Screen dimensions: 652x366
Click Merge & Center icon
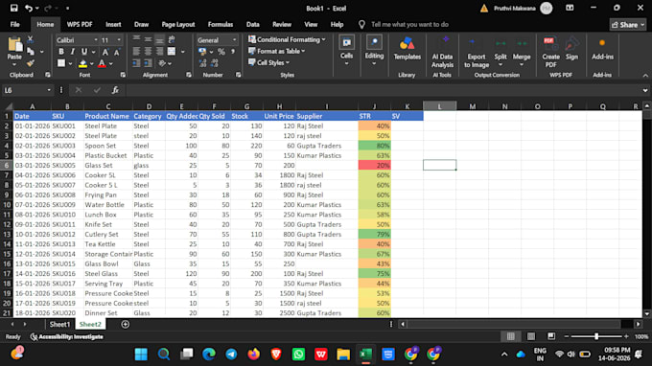172,52
